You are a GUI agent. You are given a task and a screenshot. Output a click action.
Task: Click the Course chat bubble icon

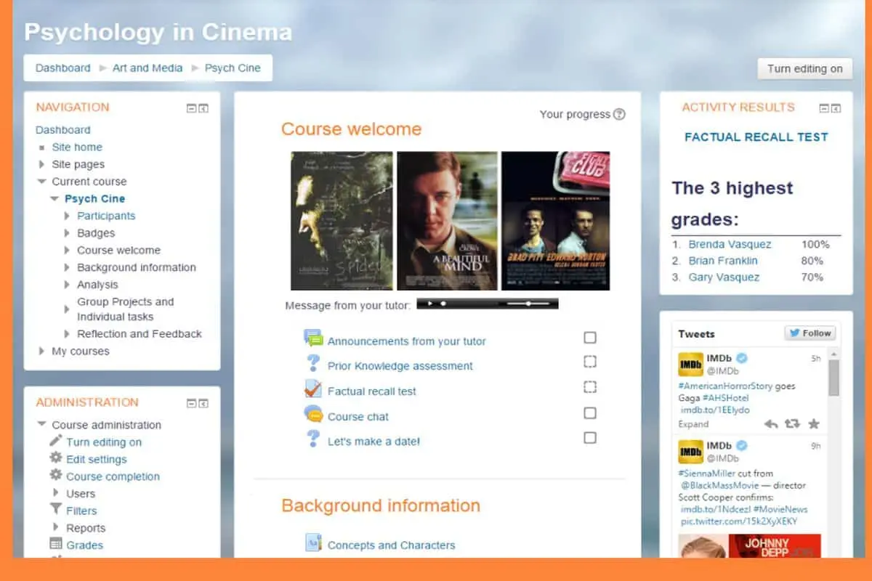313,415
